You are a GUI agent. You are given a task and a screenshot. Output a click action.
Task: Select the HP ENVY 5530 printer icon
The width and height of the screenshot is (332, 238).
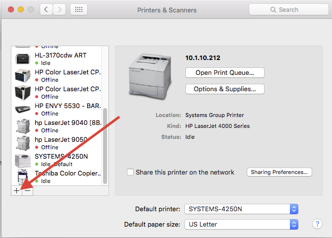(x=23, y=110)
